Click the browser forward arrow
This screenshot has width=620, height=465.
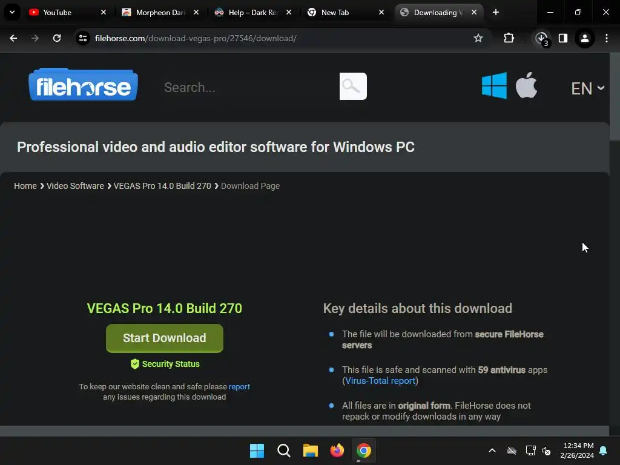(35, 38)
